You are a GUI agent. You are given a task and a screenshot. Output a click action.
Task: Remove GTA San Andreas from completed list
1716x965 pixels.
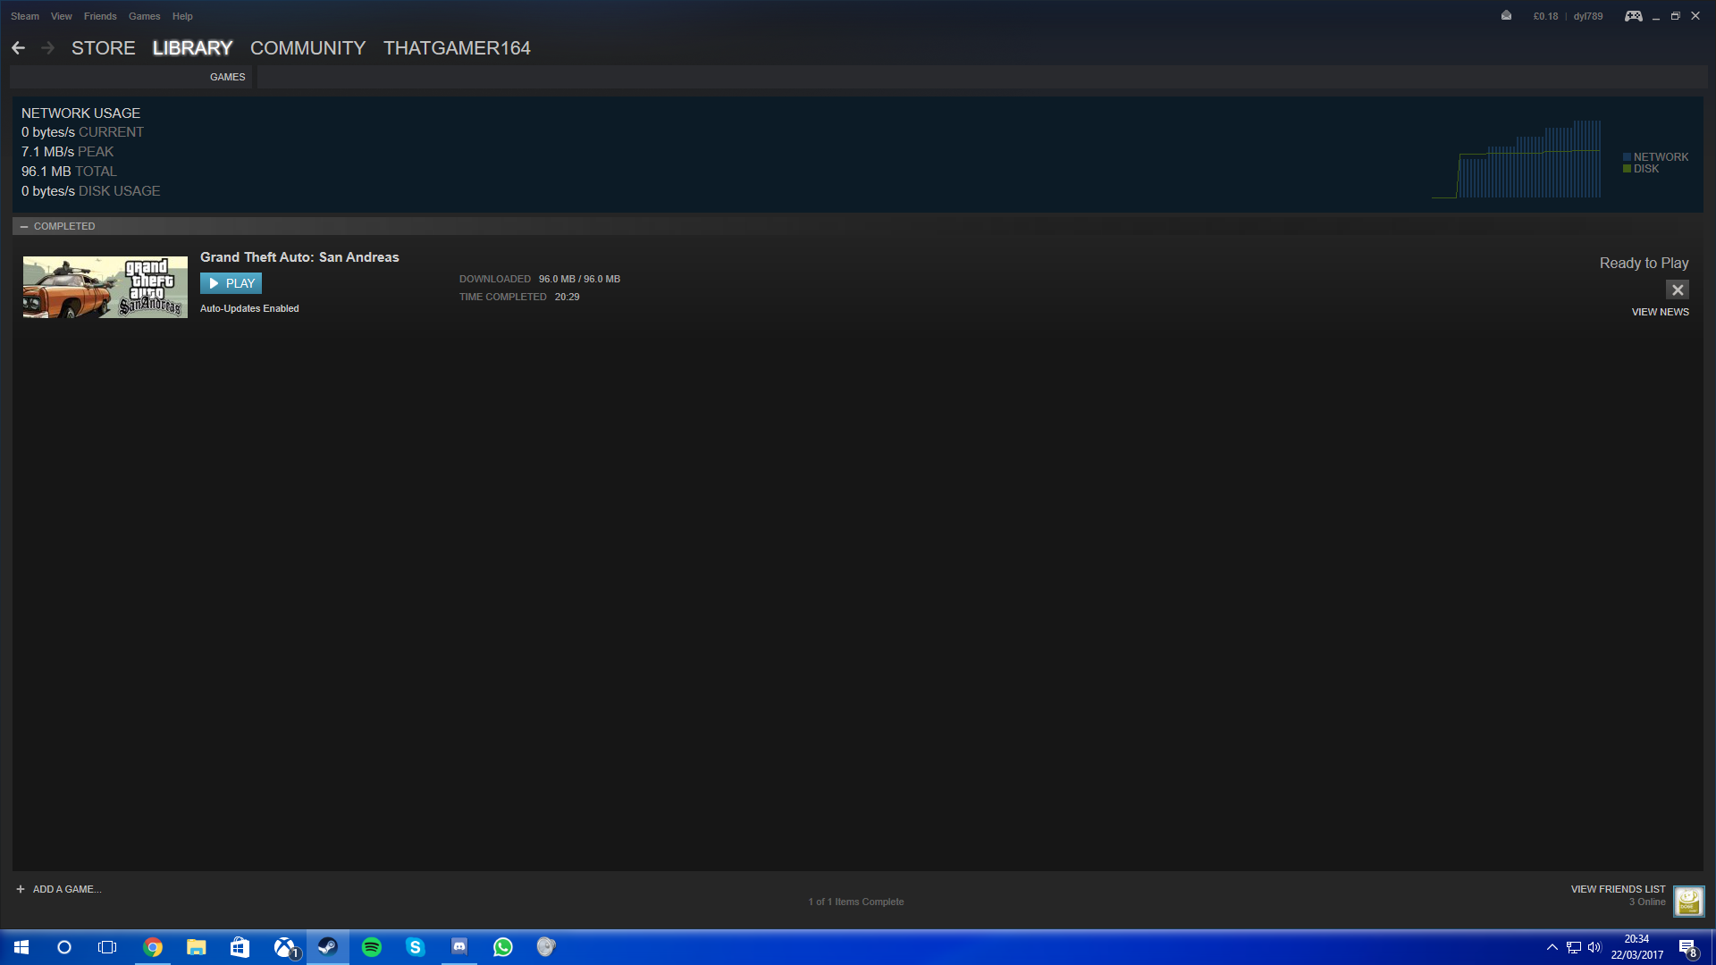click(x=1678, y=289)
